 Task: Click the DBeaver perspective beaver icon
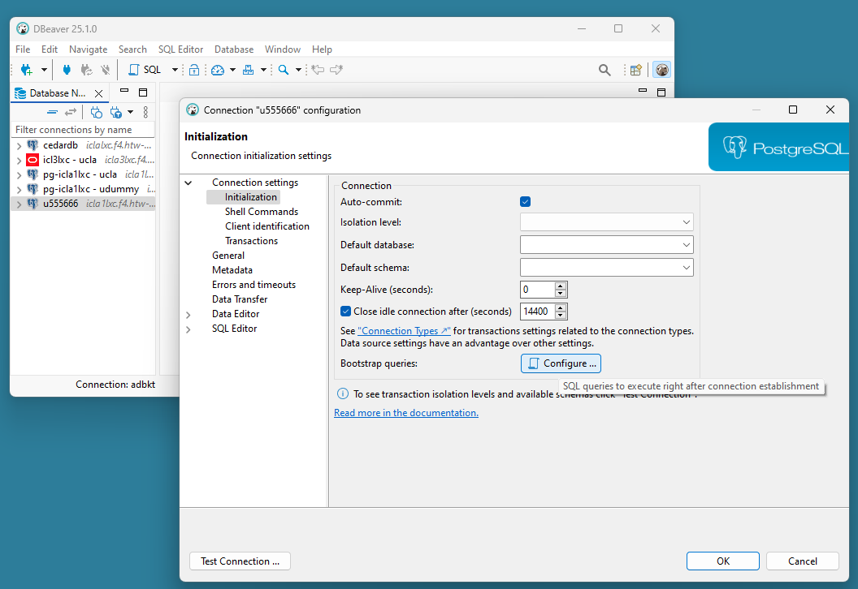pos(661,70)
